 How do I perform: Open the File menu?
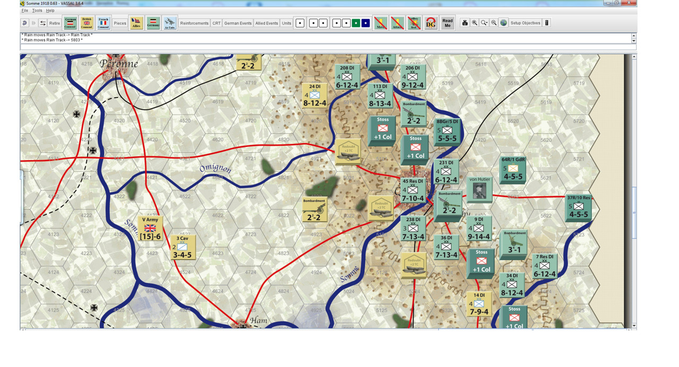(x=24, y=11)
